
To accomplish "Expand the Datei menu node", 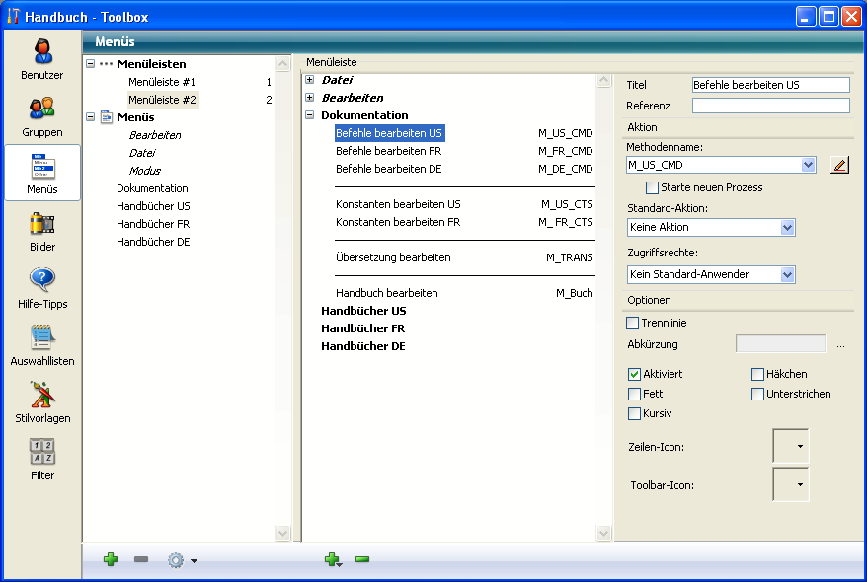I will [310, 80].
